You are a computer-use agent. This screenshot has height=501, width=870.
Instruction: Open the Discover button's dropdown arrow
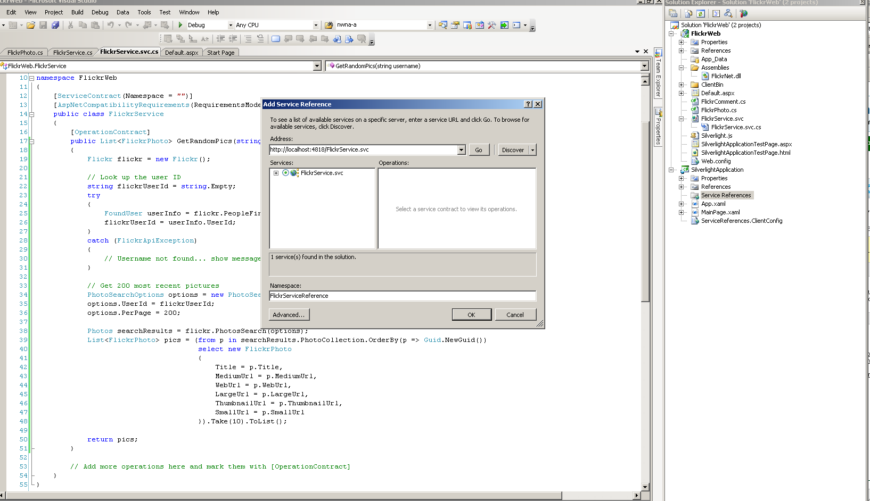tap(532, 150)
